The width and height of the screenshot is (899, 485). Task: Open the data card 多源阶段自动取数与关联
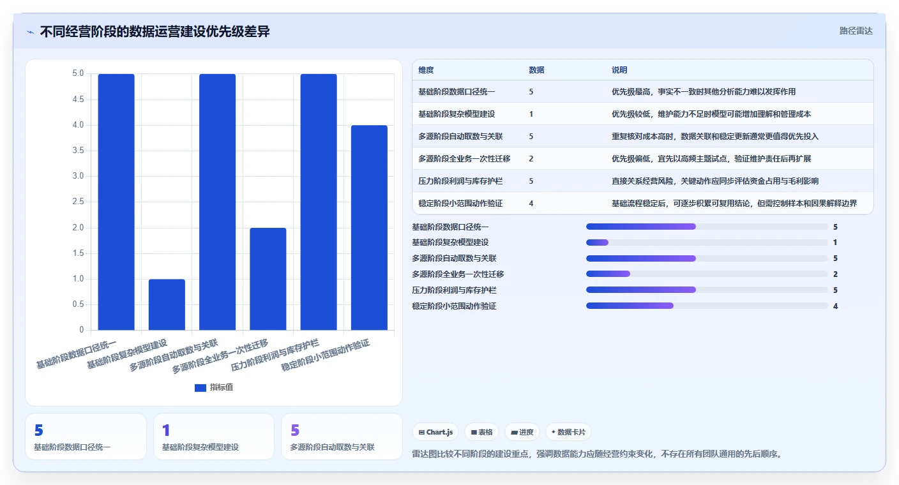tap(342, 436)
